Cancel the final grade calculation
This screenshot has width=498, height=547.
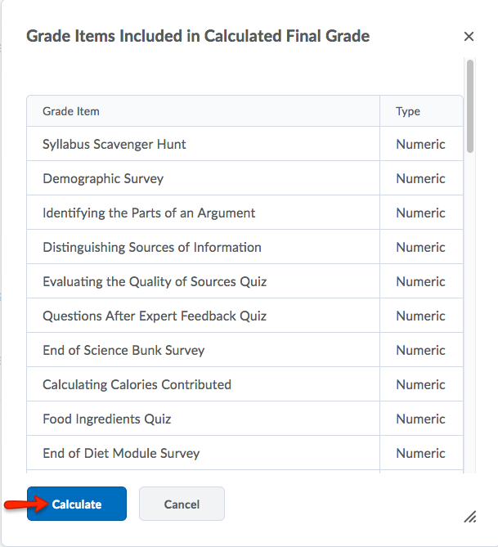(x=182, y=504)
